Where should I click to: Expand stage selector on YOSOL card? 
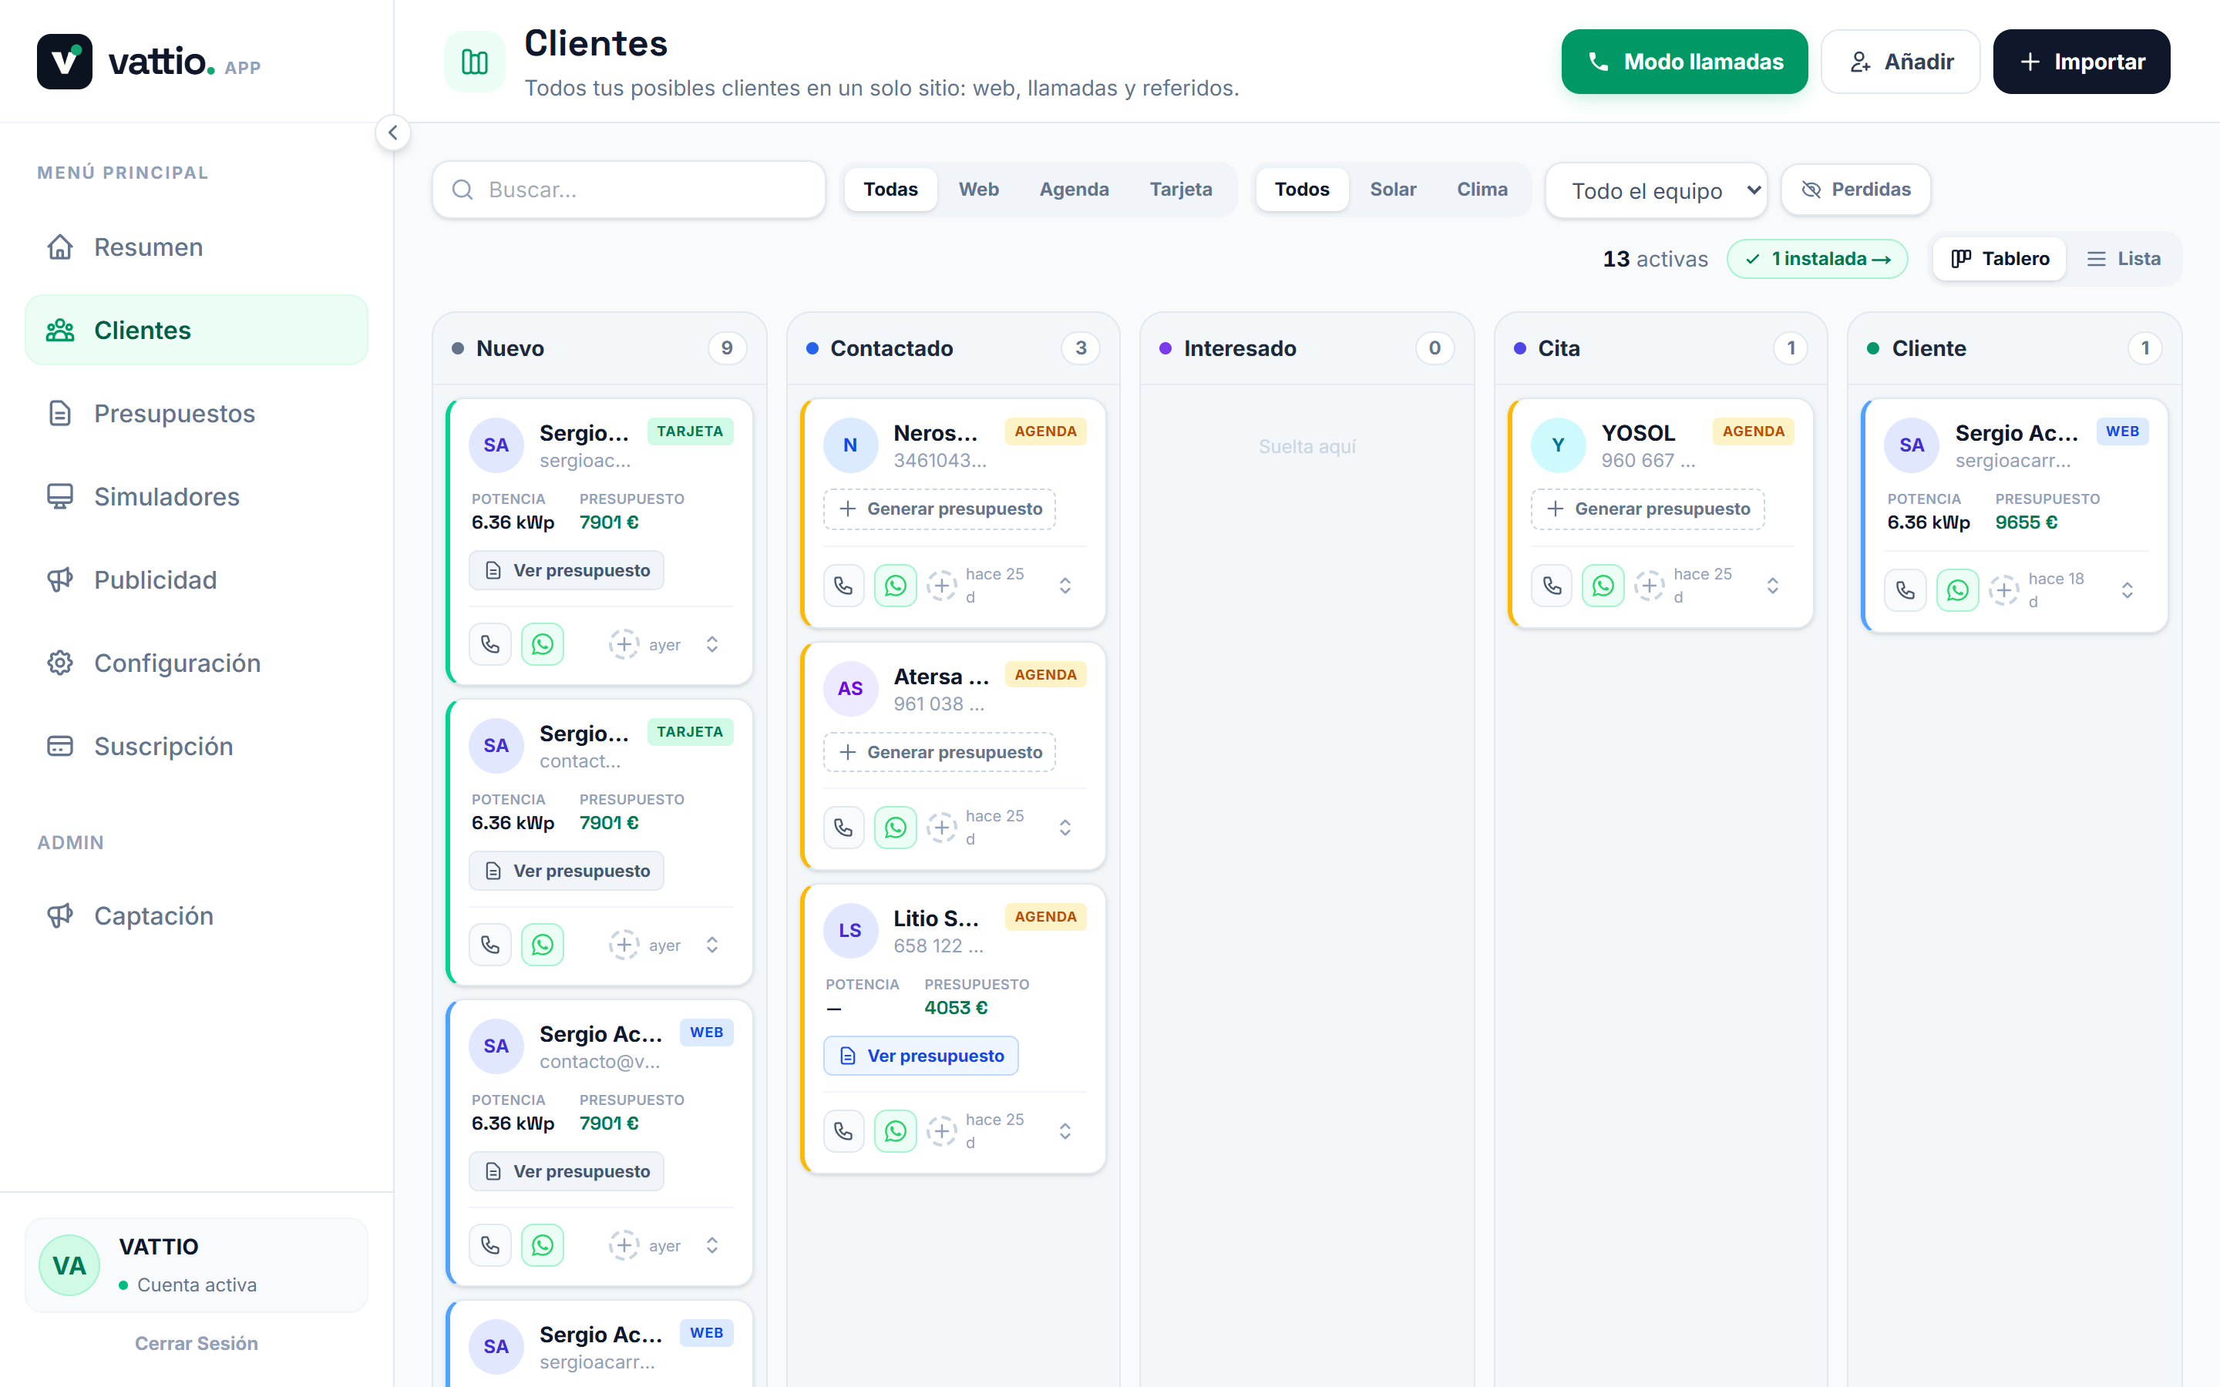tap(1772, 586)
